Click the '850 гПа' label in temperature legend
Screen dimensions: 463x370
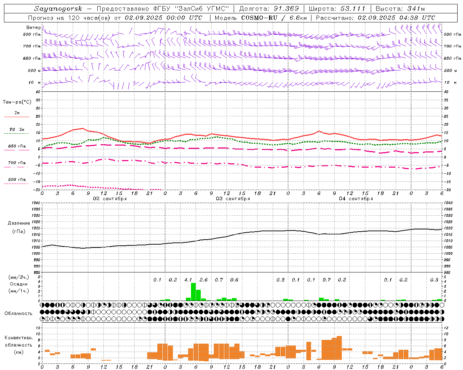[17, 146]
